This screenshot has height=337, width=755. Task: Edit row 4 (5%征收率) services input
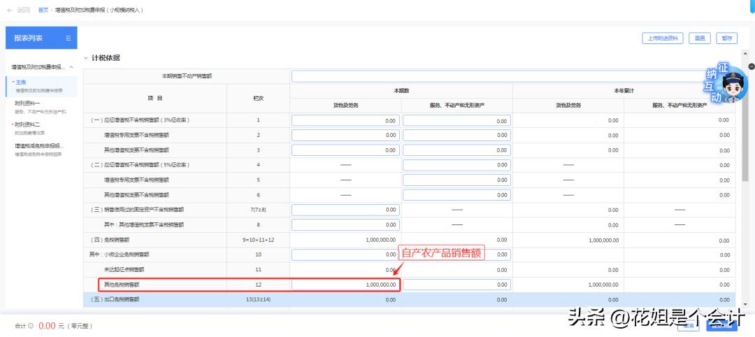pos(456,165)
